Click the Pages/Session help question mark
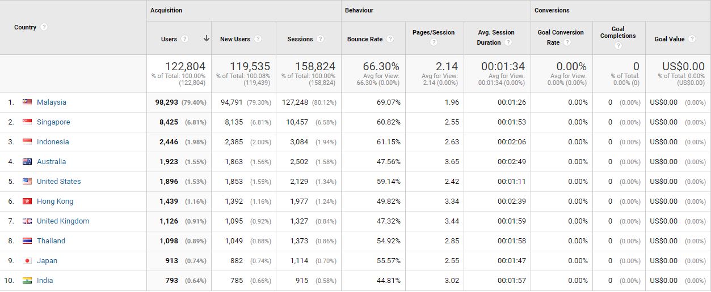The height and width of the screenshot is (292, 711). tap(434, 42)
